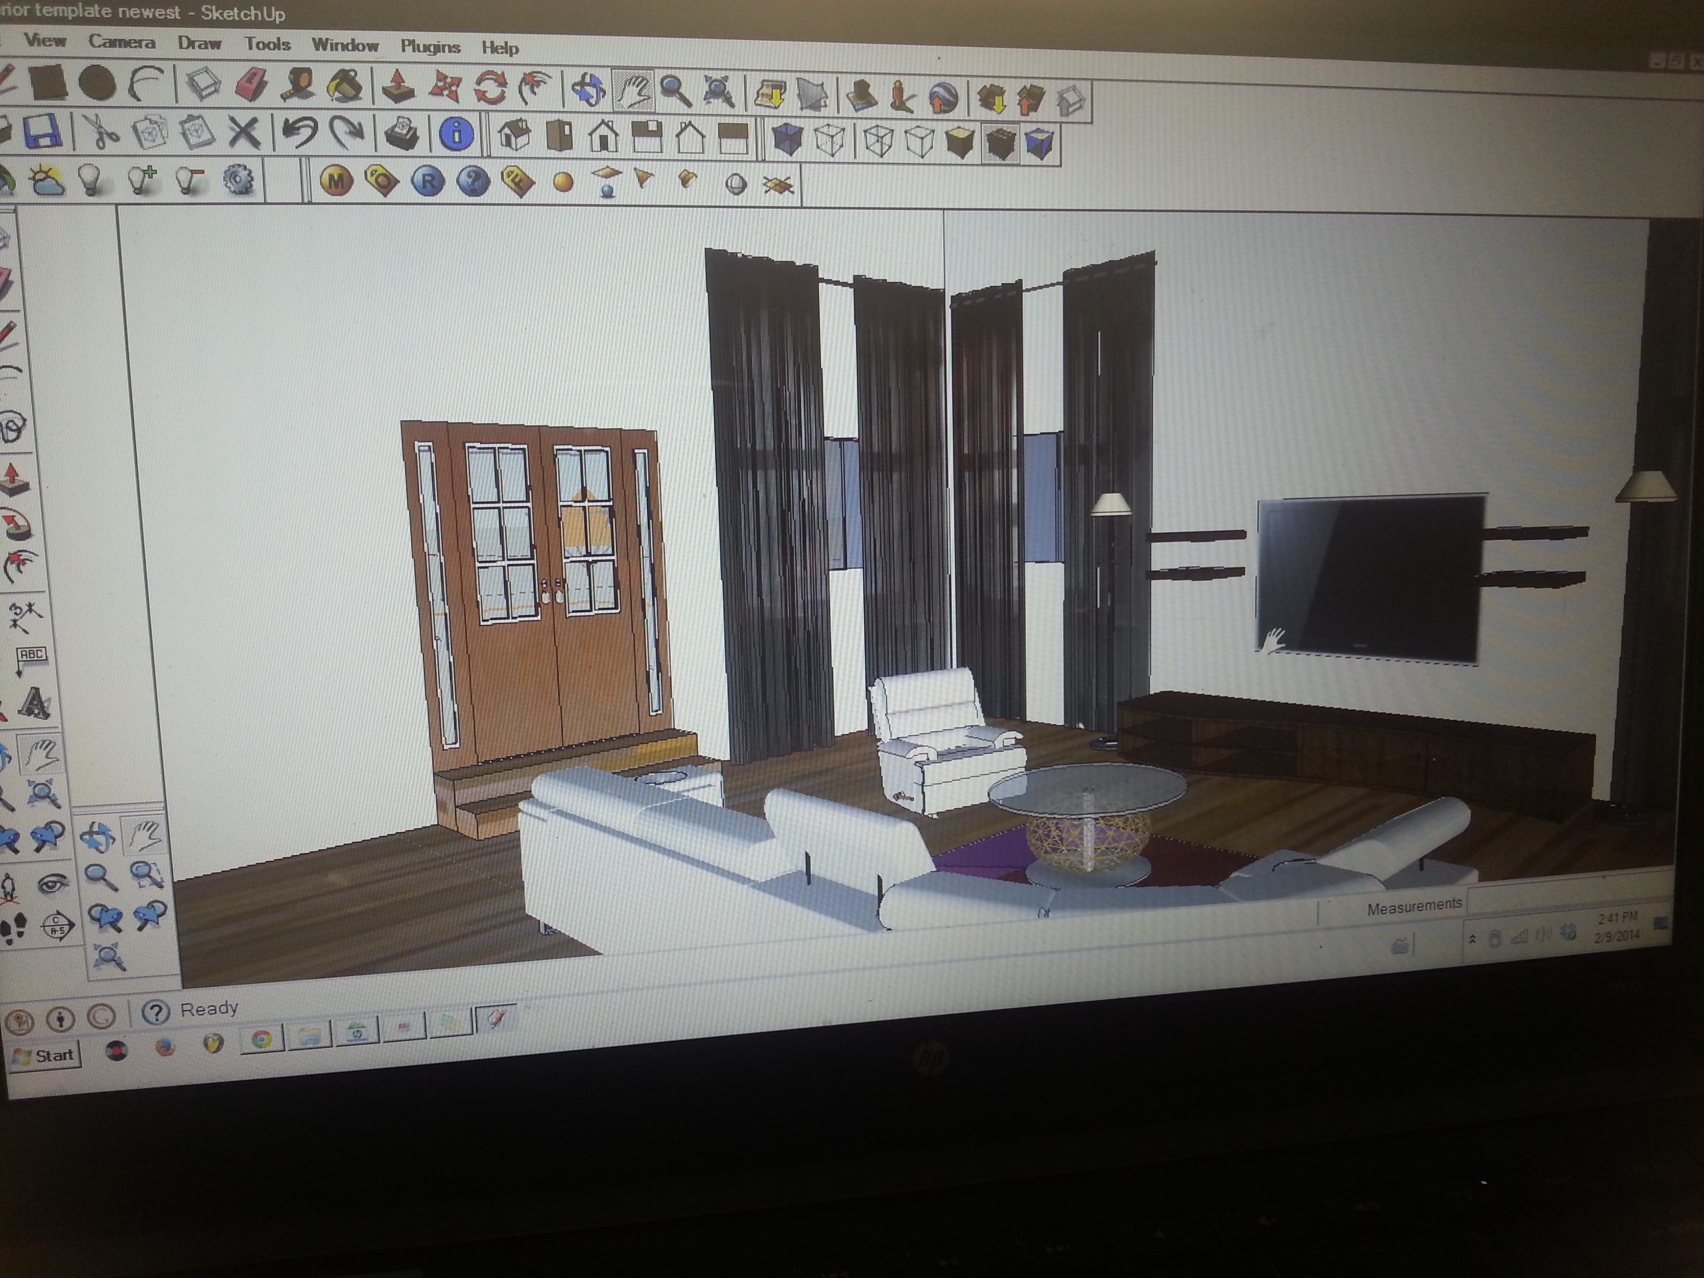This screenshot has height=1278, width=1704.
Task: Click the Windows Start button
Action: click(45, 1056)
